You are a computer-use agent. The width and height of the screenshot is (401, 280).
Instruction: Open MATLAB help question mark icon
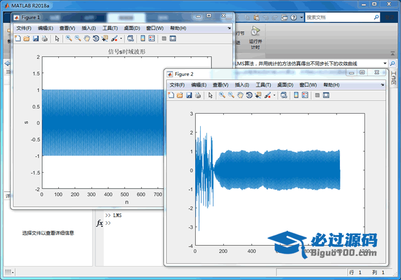coord(293,17)
